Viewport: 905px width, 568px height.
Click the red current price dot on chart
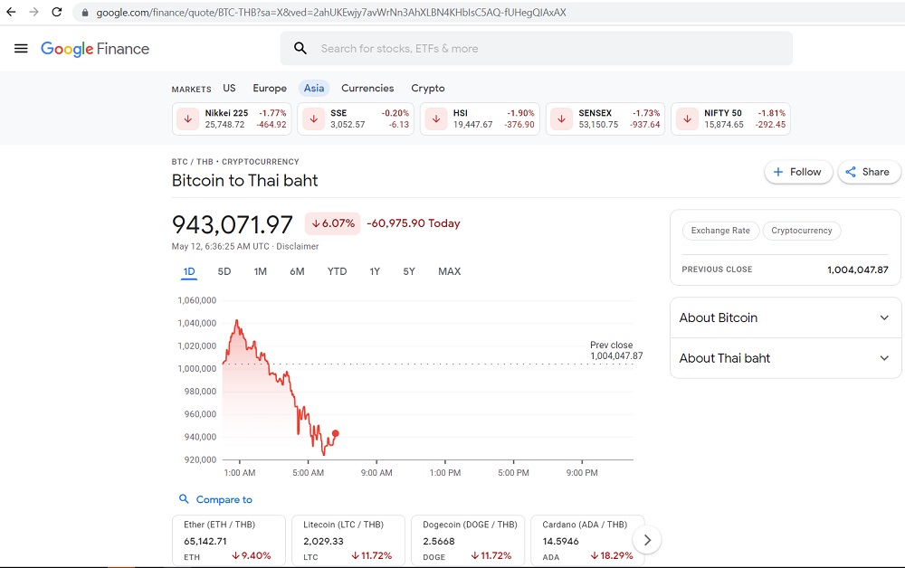click(336, 433)
